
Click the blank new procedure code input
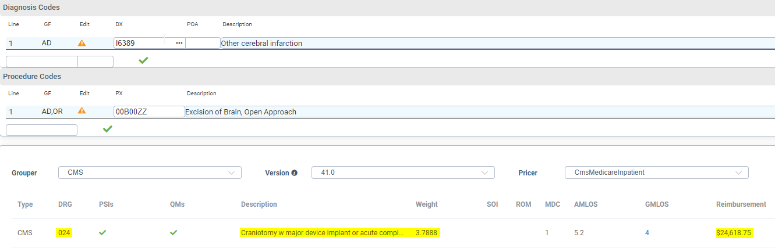coord(41,130)
